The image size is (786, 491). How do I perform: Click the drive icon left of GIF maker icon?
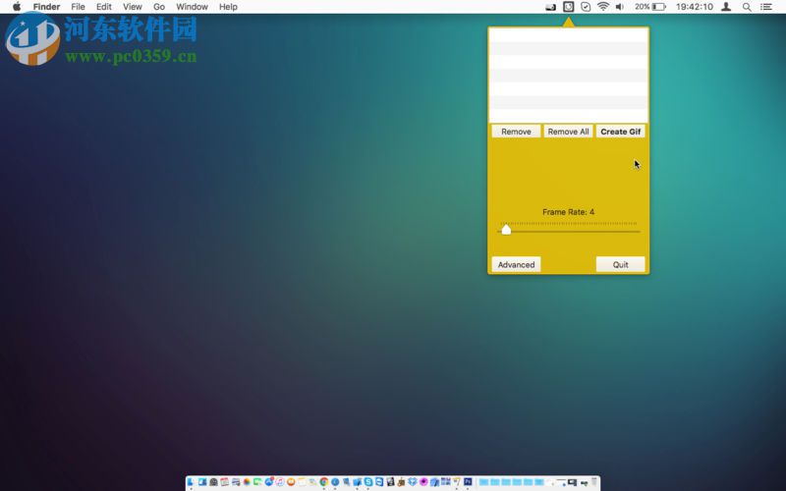550,7
